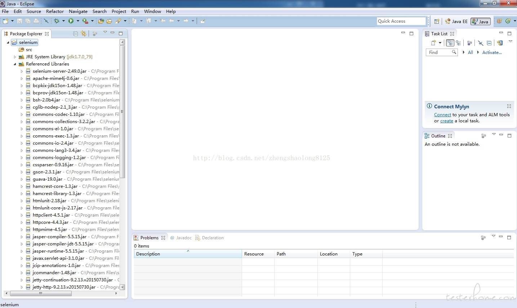Toggle Scheduled presentation in Task List
The height and width of the screenshot is (308, 517).
(458, 43)
